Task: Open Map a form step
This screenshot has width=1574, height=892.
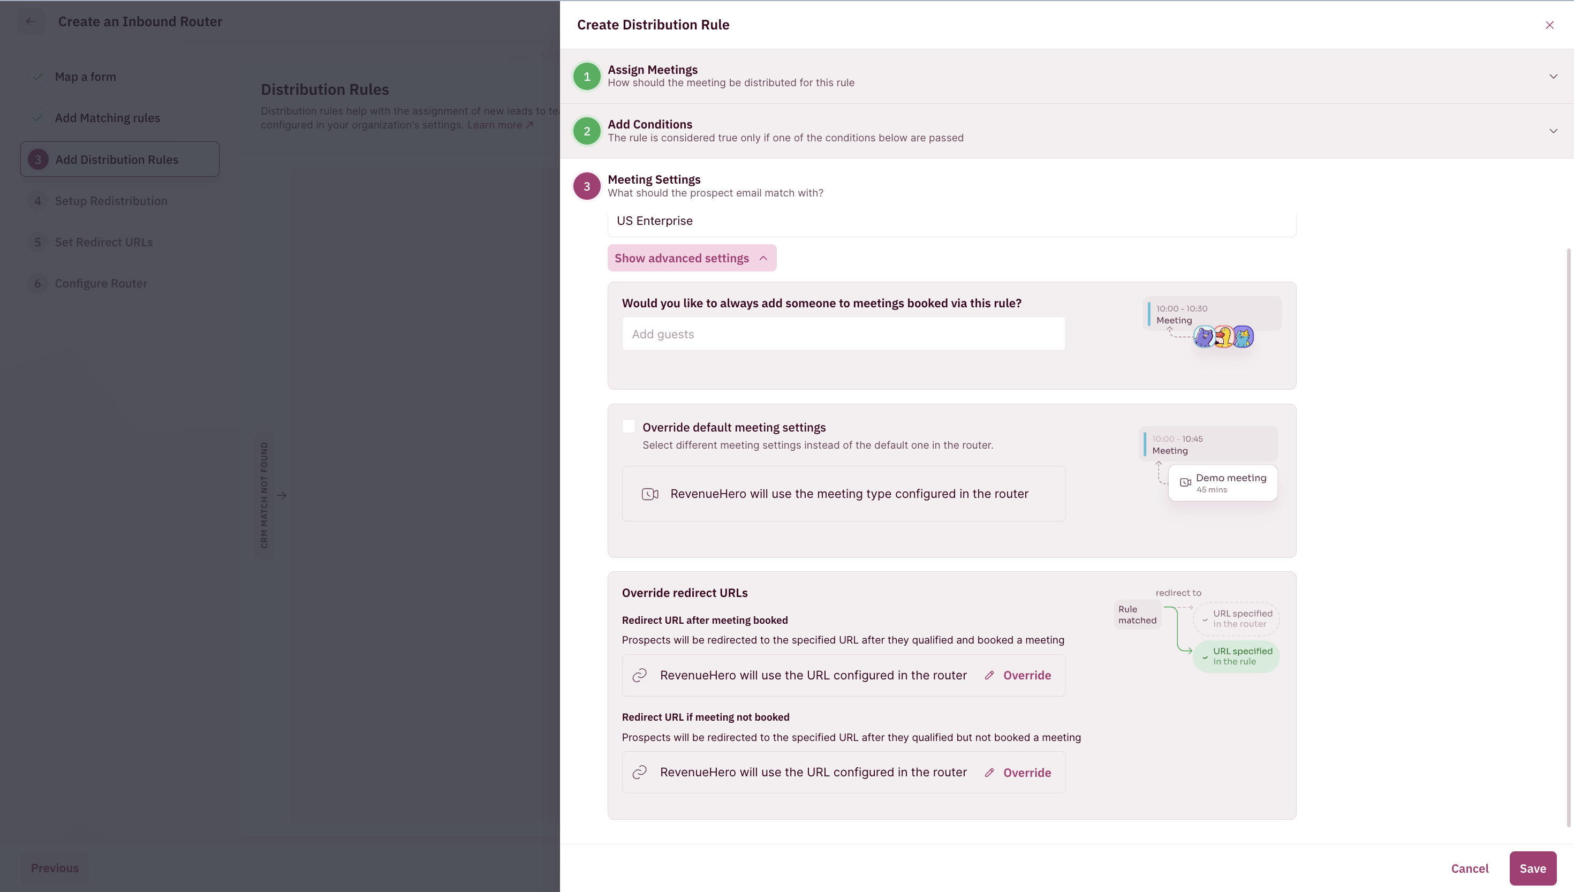Action: (x=85, y=77)
